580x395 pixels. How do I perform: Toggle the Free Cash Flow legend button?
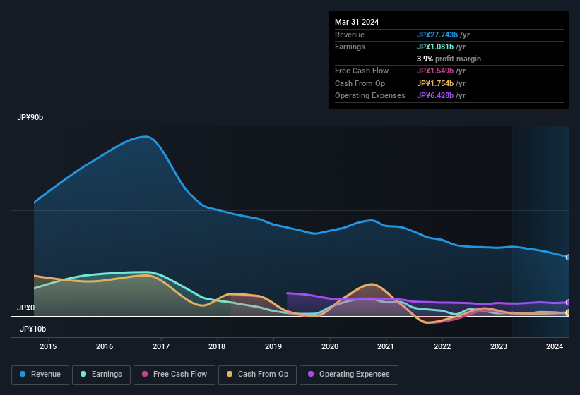[174, 375]
